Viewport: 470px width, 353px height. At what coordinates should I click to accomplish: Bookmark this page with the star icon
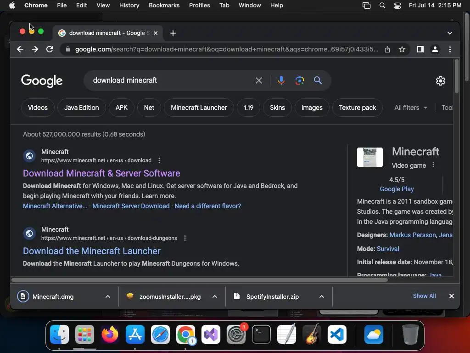[402, 49]
